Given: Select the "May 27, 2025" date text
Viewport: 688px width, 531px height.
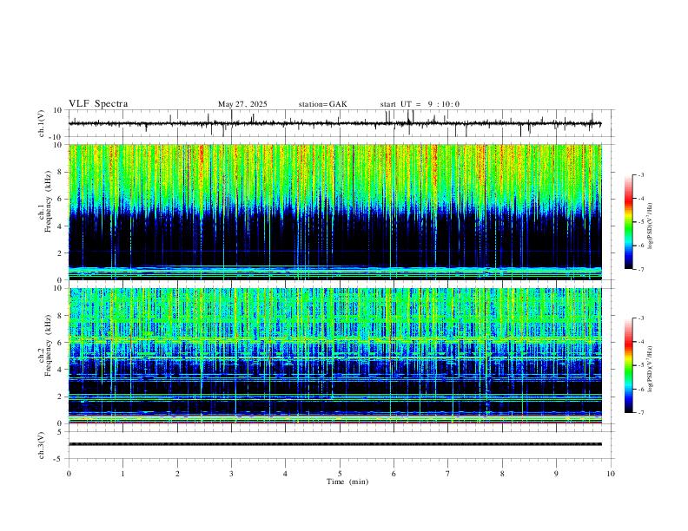Looking at the screenshot, I should tap(242, 104).
